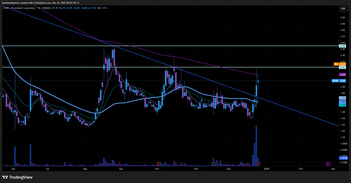Click the green earnings E marker in November
The height and width of the screenshot is (183, 351).
pyautogui.click(x=214, y=163)
